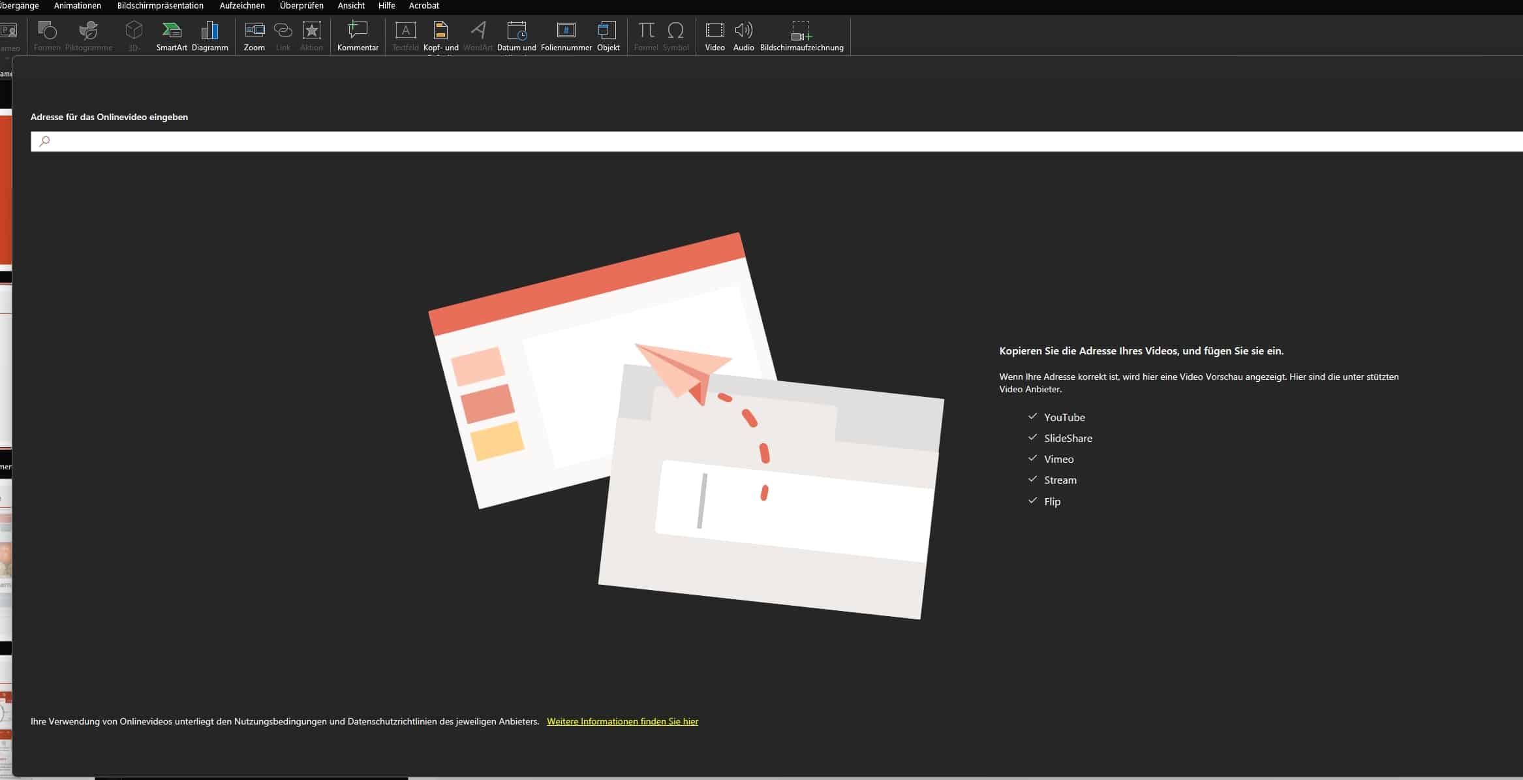This screenshot has height=780, width=1523.
Task: Open the Bildschirmpräsentation tab
Action: (160, 6)
